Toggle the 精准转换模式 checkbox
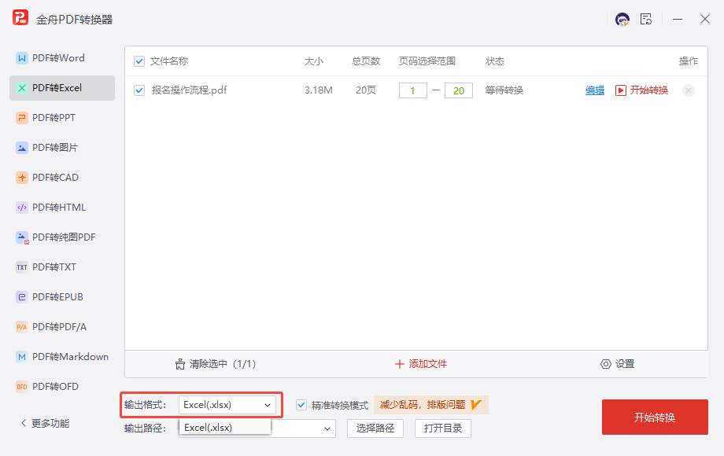 (x=301, y=405)
